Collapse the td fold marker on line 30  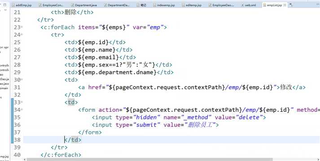[22, 79]
